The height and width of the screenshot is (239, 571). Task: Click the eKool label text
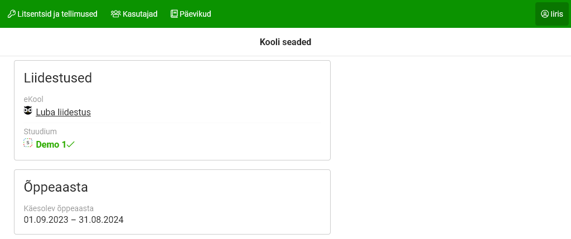(33, 99)
